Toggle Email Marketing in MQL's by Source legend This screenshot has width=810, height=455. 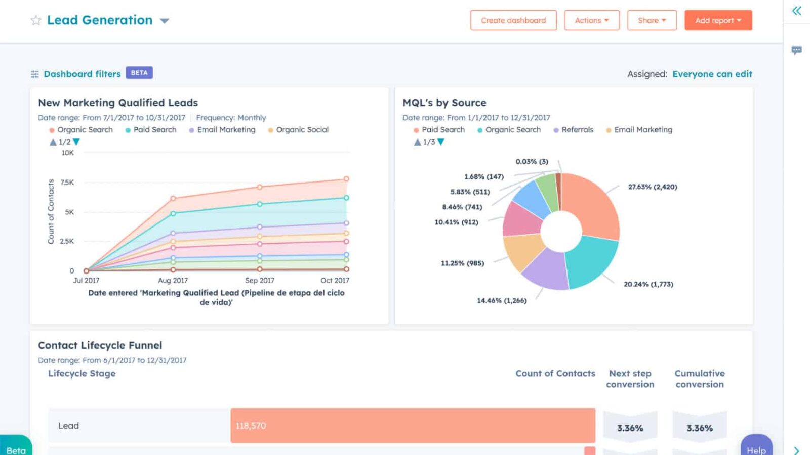[x=639, y=130]
